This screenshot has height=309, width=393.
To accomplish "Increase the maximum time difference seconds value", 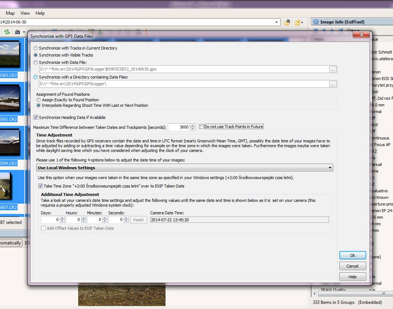I will pyautogui.click(x=193, y=126).
